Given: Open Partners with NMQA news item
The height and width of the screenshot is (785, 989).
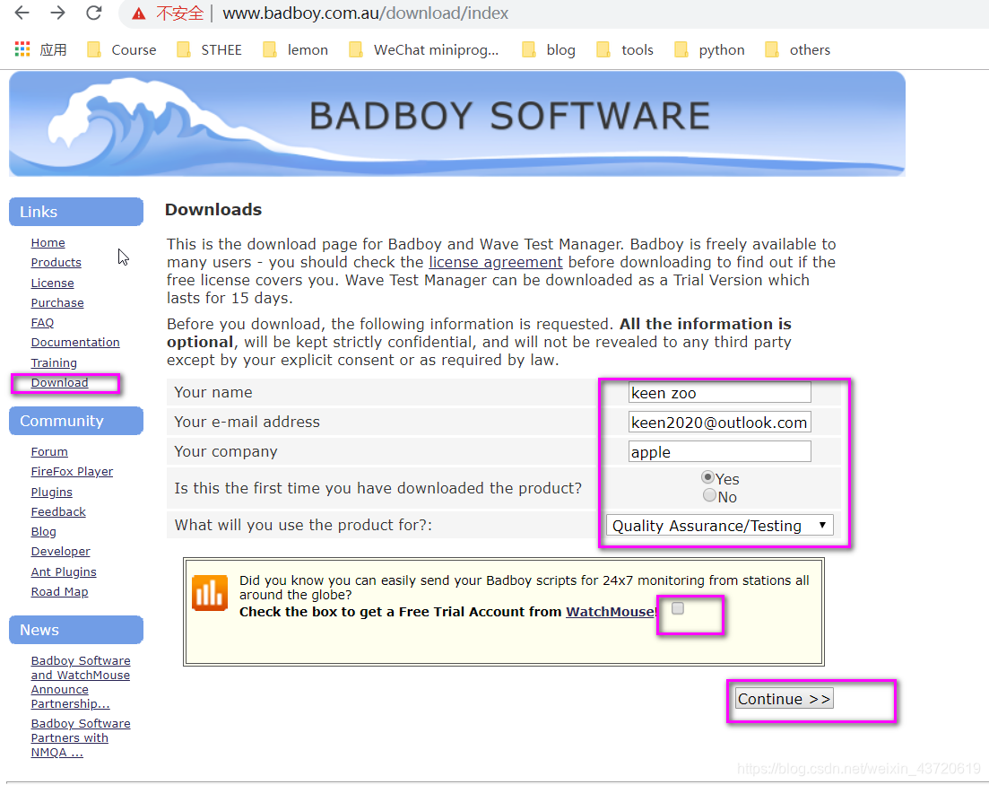Looking at the screenshot, I should [81, 738].
